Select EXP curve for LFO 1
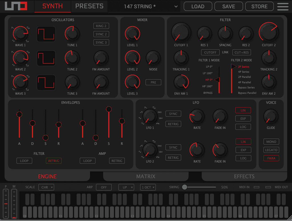This screenshot has width=292, height=221. point(243,119)
